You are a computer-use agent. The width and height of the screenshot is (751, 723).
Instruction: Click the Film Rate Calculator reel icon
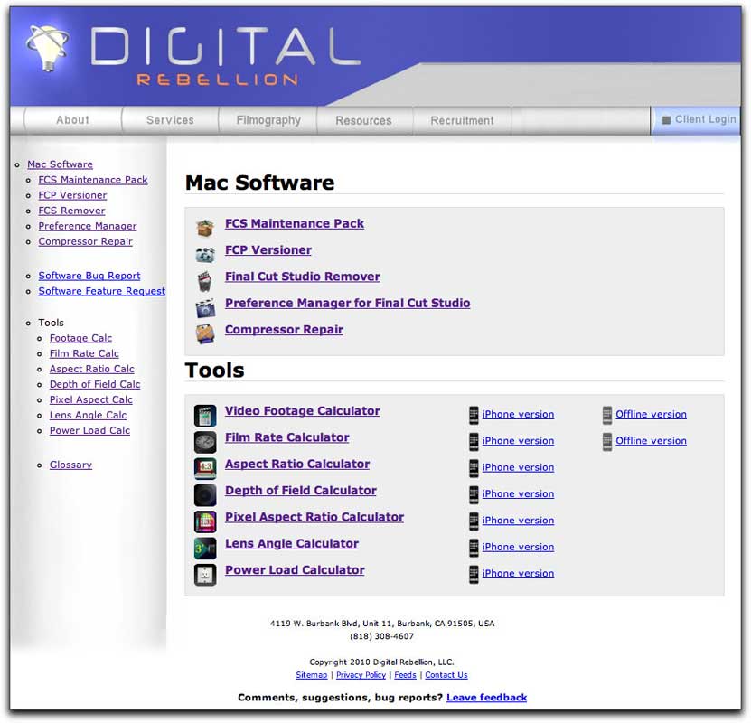(205, 442)
